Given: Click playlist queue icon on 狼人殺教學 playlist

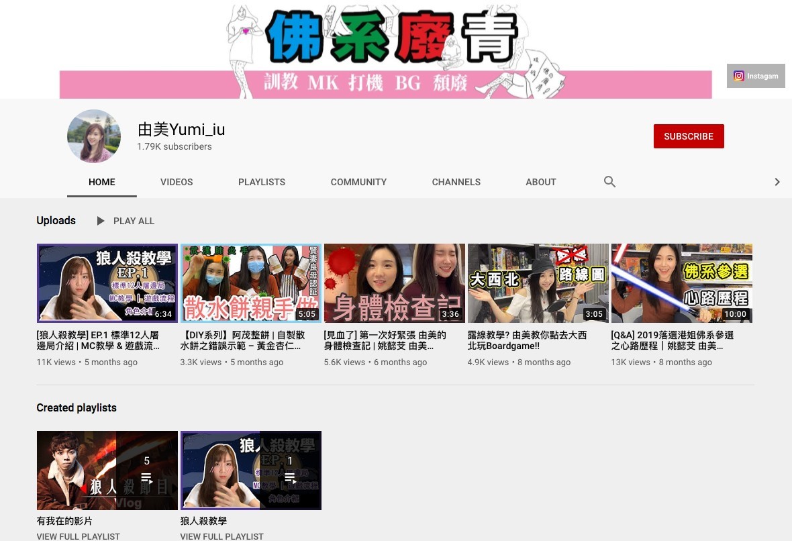Looking at the screenshot, I should click(x=290, y=478).
